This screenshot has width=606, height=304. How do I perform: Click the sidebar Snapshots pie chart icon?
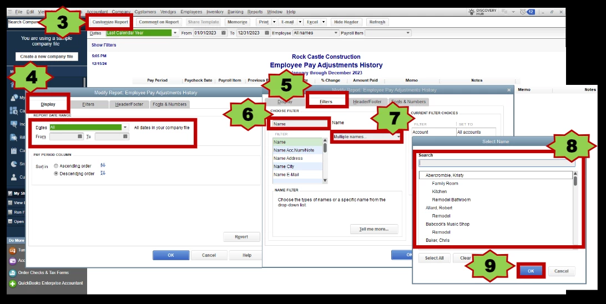coord(13,164)
